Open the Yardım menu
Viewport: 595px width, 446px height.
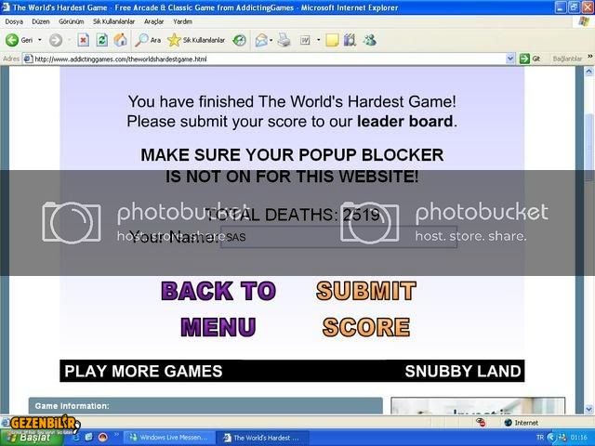click(x=182, y=21)
